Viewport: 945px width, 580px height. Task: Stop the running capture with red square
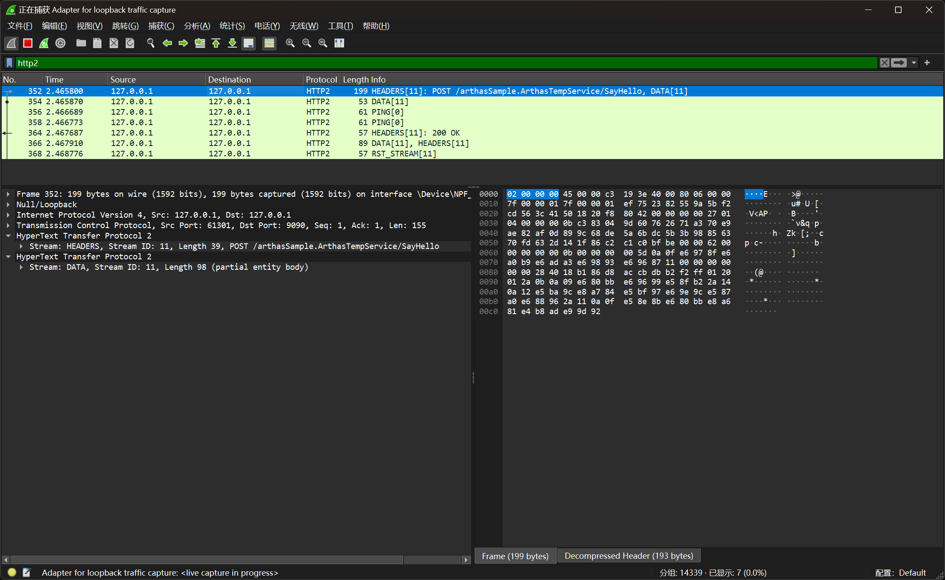click(28, 43)
